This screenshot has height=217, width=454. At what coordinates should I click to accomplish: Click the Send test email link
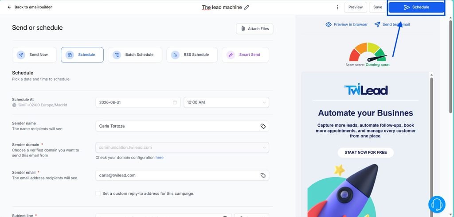[x=392, y=25]
